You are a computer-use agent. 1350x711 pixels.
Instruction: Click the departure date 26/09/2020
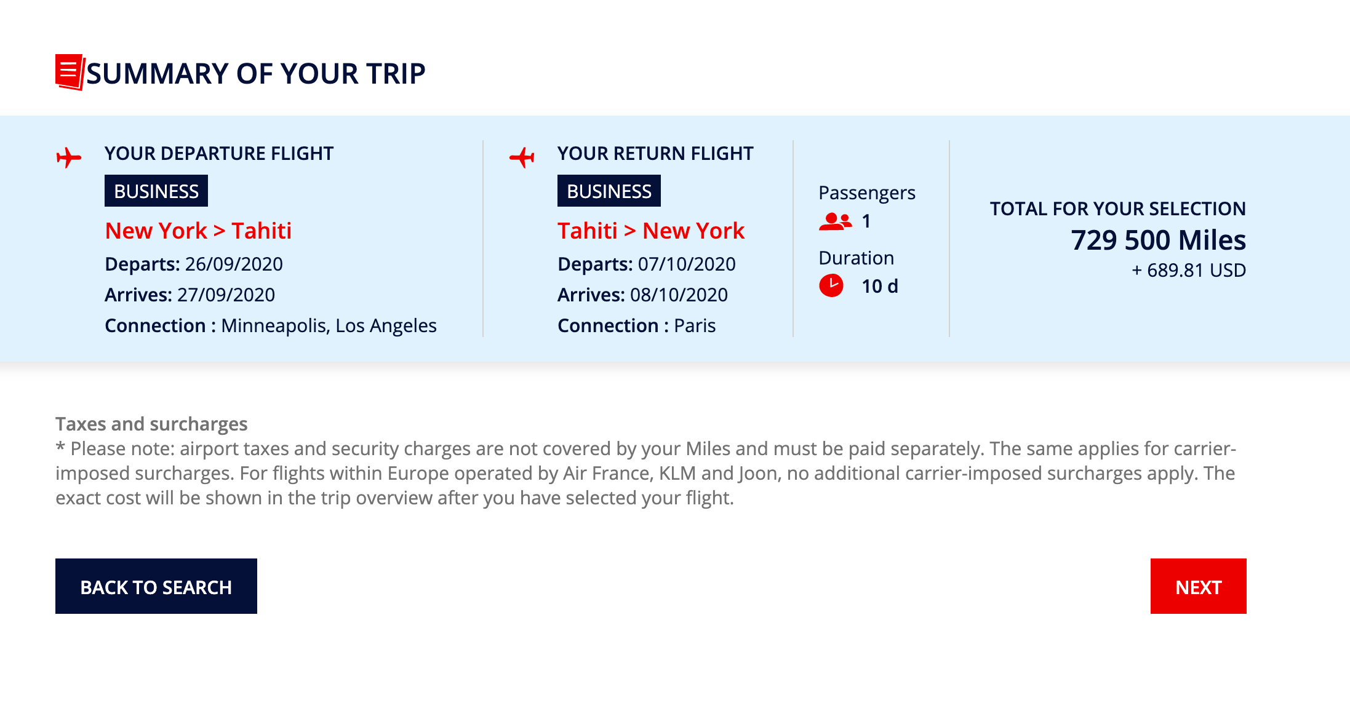coord(234,264)
